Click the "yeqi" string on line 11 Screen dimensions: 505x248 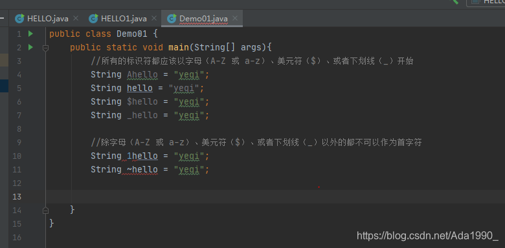[189, 169]
